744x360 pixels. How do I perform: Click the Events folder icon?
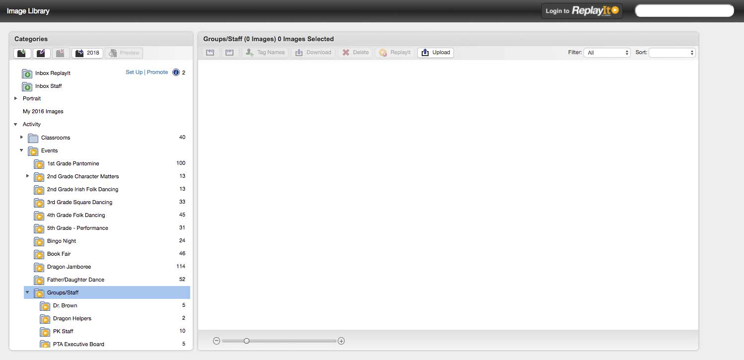pos(33,151)
